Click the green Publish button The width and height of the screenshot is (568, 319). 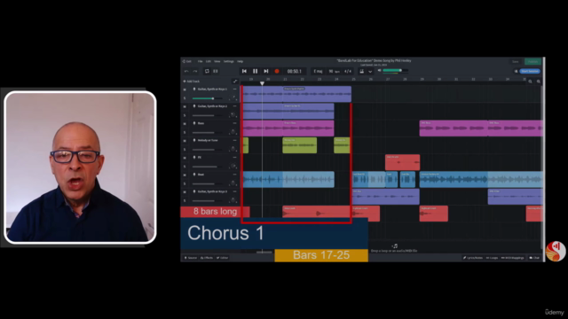(532, 61)
